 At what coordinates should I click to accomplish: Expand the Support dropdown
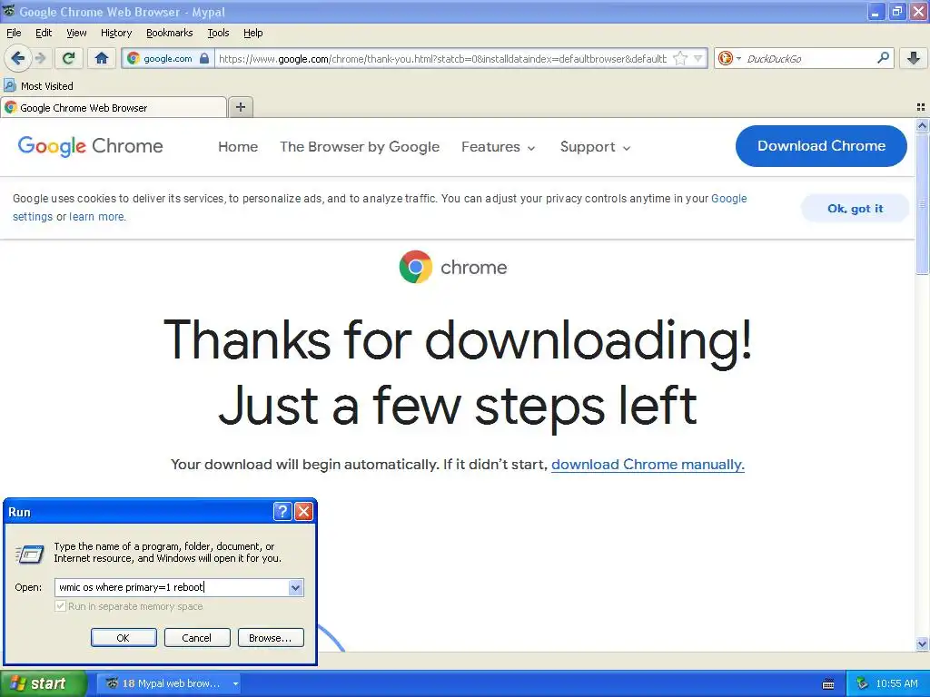tap(595, 146)
